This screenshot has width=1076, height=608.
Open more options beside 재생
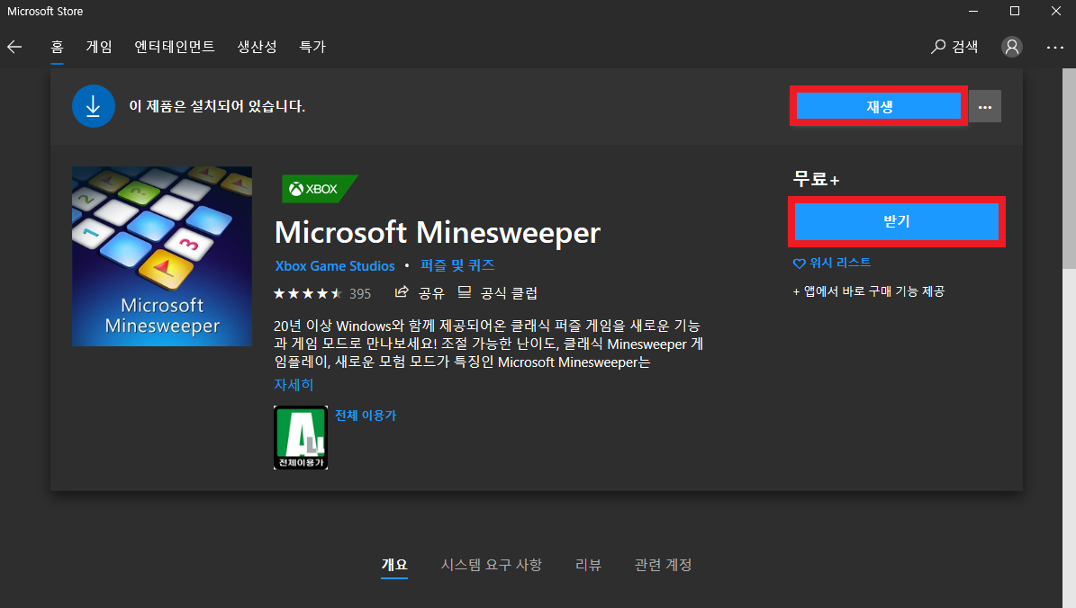click(x=985, y=106)
